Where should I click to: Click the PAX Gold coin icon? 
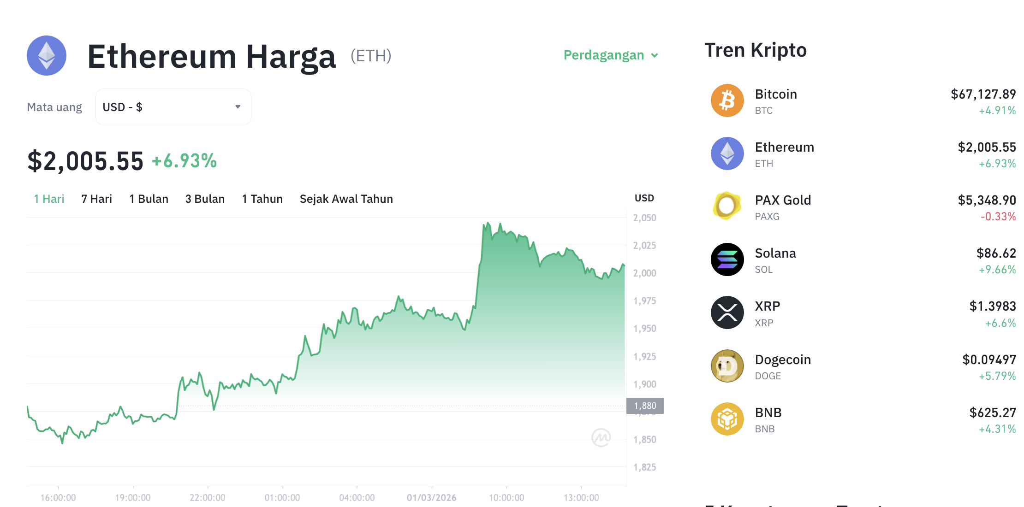click(727, 206)
